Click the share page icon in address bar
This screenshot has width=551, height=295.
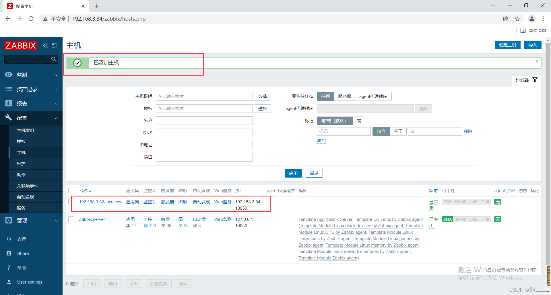click(x=506, y=19)
